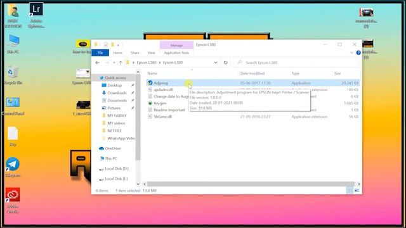
Task: Open the Control Panel desktop icon
Action: coord(13,106)
